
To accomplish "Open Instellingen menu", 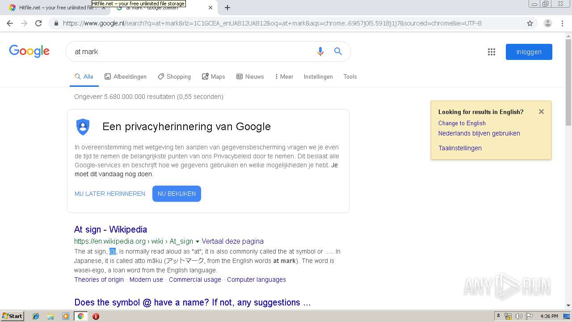I will (318, 76).
